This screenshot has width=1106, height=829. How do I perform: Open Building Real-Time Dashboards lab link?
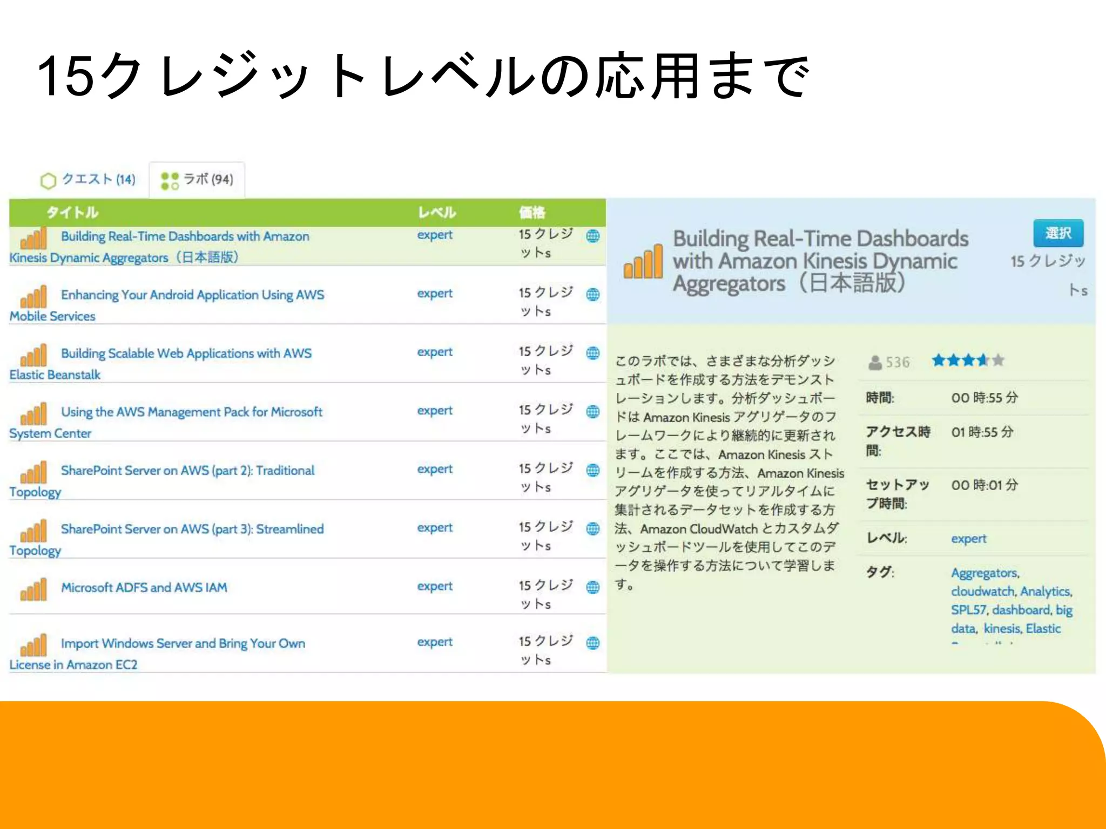point(159,247)
